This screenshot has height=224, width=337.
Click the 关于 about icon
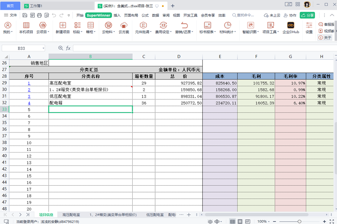325,38
